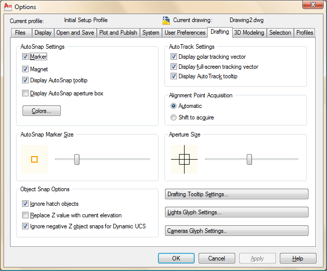The width and height of the screenshot is (327, 271).
Task: Click the AutoSnap marker preview square
Action: click(34, 160)
